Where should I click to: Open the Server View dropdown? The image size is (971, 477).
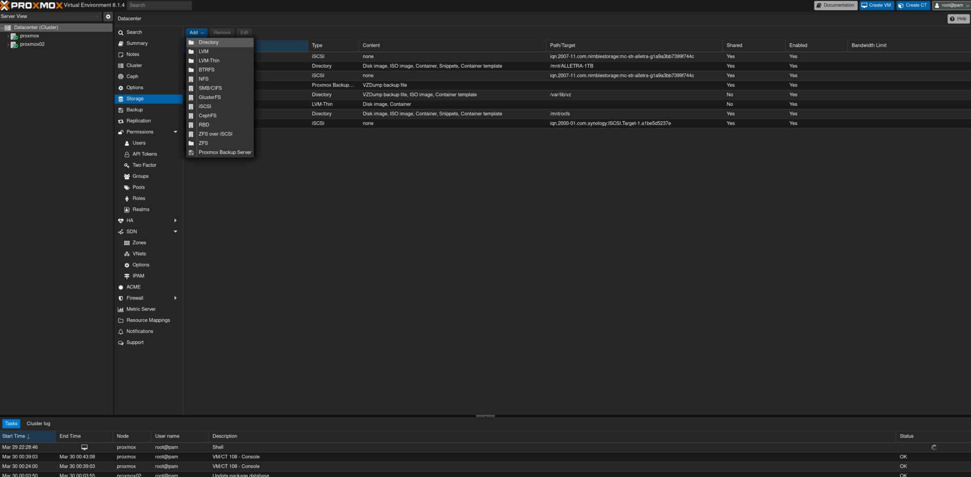pos(50,17)
